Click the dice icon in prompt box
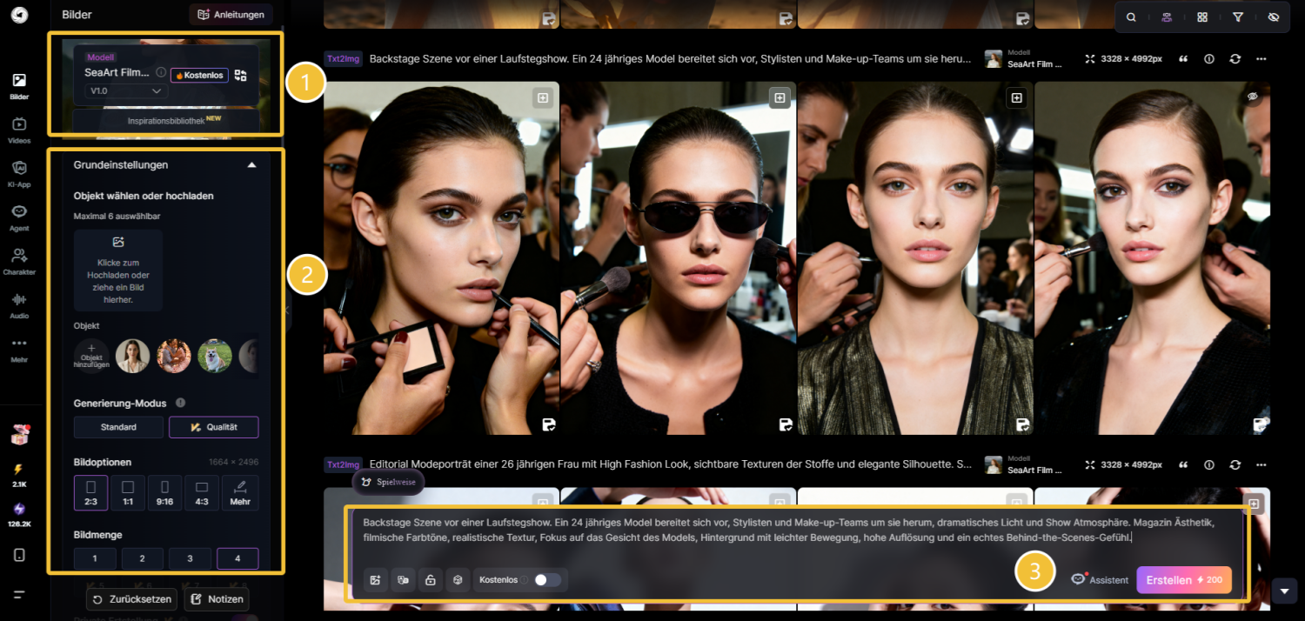This screenshot has height=621, width=1305. (x=457, y=580)
